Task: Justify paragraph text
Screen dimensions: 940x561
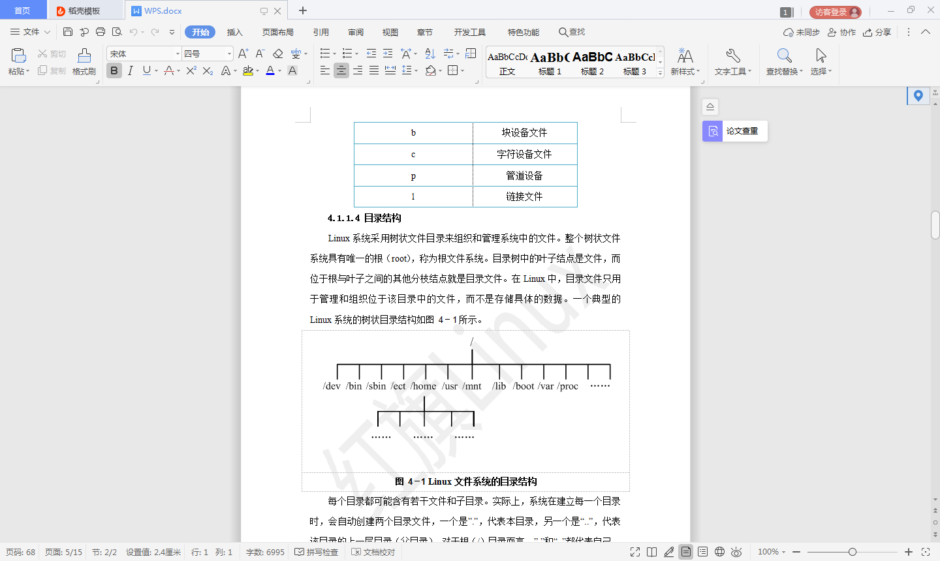Action: coord(374,70)
